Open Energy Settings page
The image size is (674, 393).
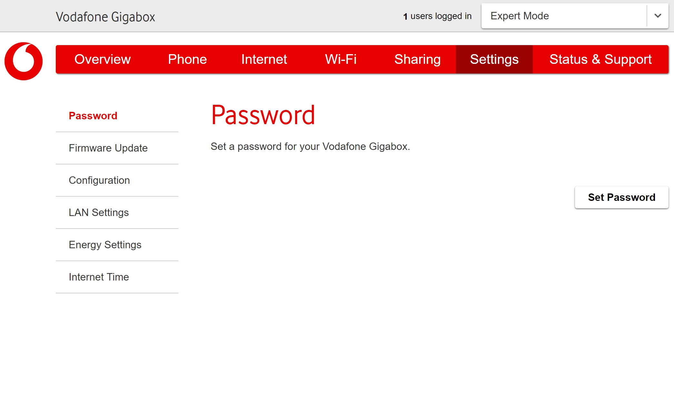click(x=117, y=245)
